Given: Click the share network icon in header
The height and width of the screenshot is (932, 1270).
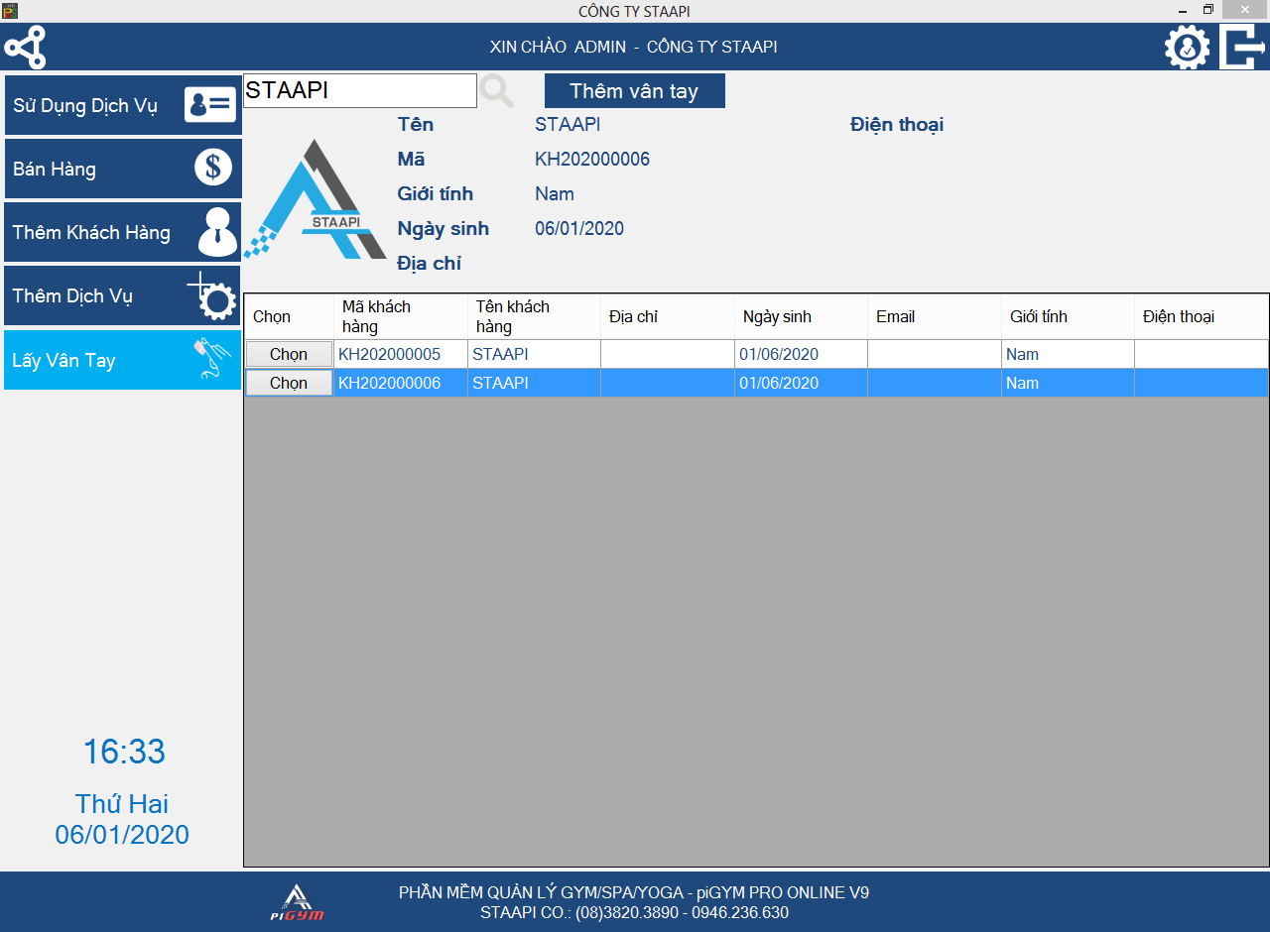Looking at the screenshot, I should click(x=26, y=47).
